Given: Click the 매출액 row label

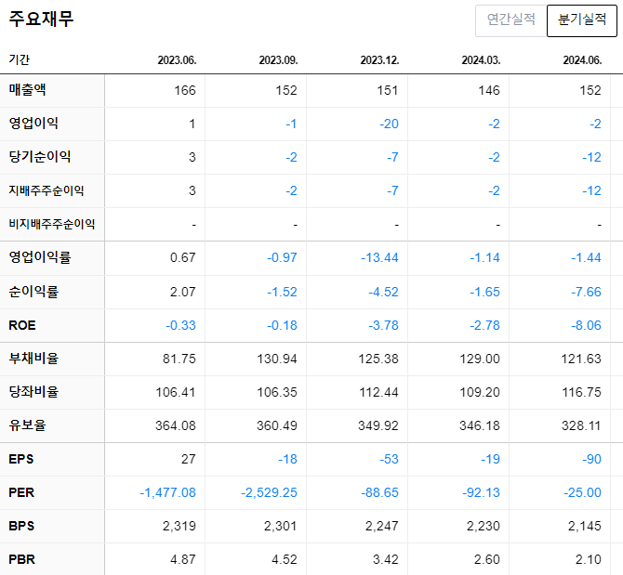Looking at the screenshot, I should [27, 90].
